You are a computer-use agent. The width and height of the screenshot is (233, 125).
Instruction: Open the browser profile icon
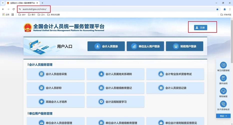click(x=225, y=9)
